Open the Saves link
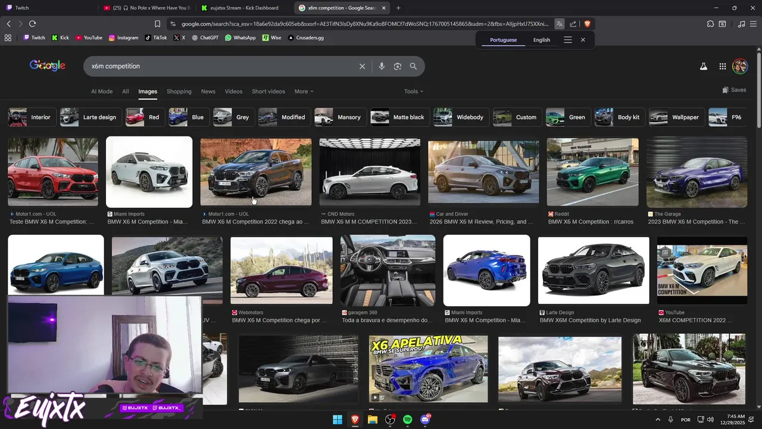The height and width of the screenshot is (429, 762). point(734,90)
